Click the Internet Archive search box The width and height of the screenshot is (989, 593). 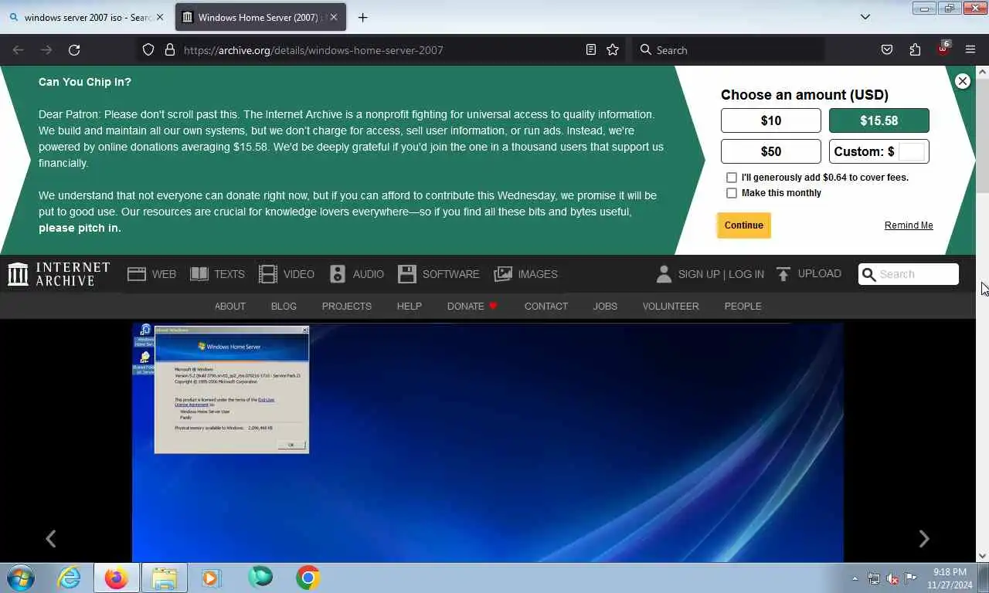[x=909, y=274]
